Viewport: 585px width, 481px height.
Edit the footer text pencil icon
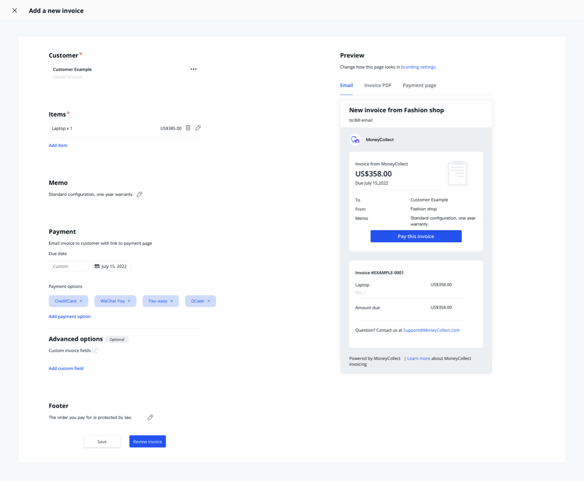tap(150, 418)
